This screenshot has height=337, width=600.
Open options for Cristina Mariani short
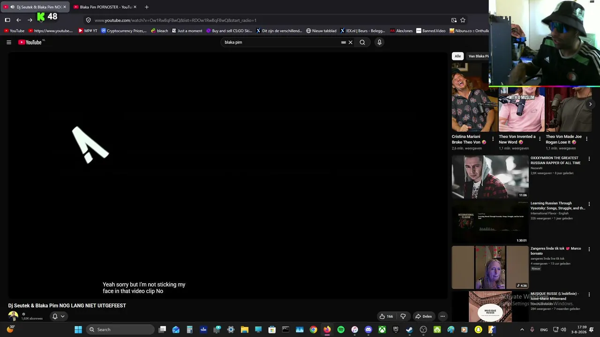coord(493,139)
